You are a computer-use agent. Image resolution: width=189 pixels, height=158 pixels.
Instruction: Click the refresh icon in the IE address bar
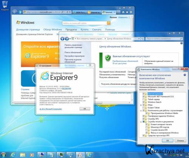67,12
